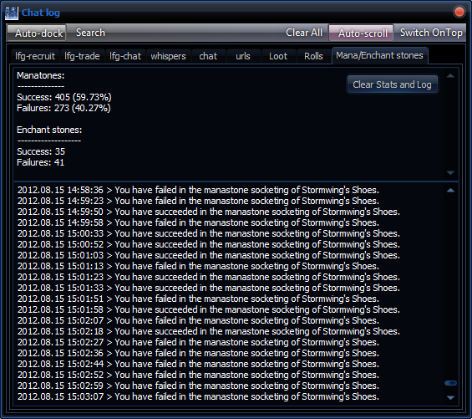This screenshot has height=419, width=472.
Task: View the Rolls tab
Action: coord(313,56)
